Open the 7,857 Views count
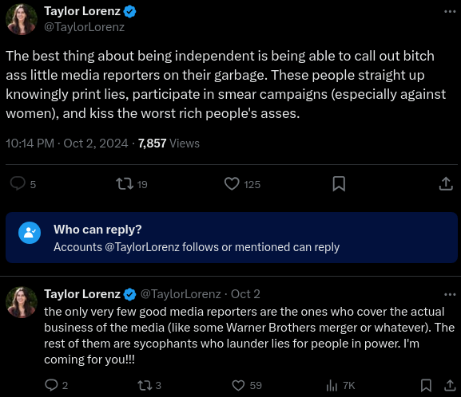The height and width of the screenshot is (397, 461). [x=169, y=143]
